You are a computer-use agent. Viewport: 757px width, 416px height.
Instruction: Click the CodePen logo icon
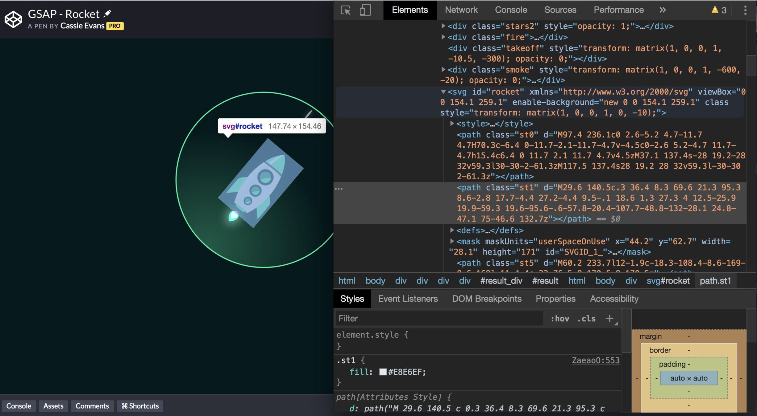tap(13, 19)
